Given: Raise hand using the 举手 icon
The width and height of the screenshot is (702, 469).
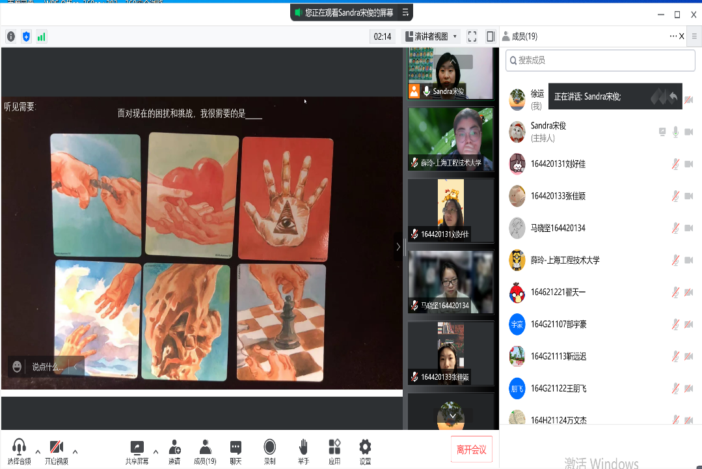Looking at the screenshot, I should (303, 447).
